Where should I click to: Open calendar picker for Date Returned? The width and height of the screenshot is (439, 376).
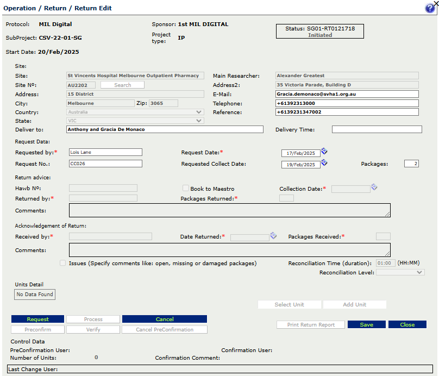pos(273,236)
